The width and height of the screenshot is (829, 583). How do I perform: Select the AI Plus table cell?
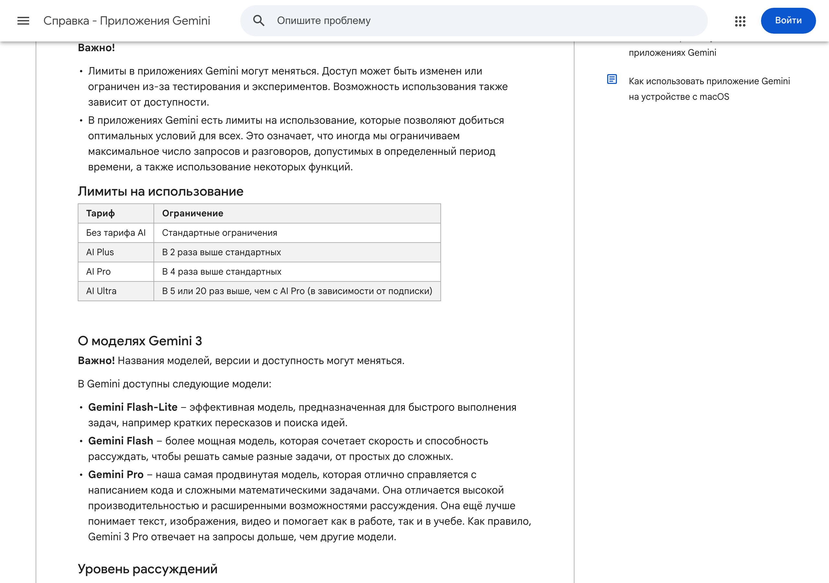[116, 253]
